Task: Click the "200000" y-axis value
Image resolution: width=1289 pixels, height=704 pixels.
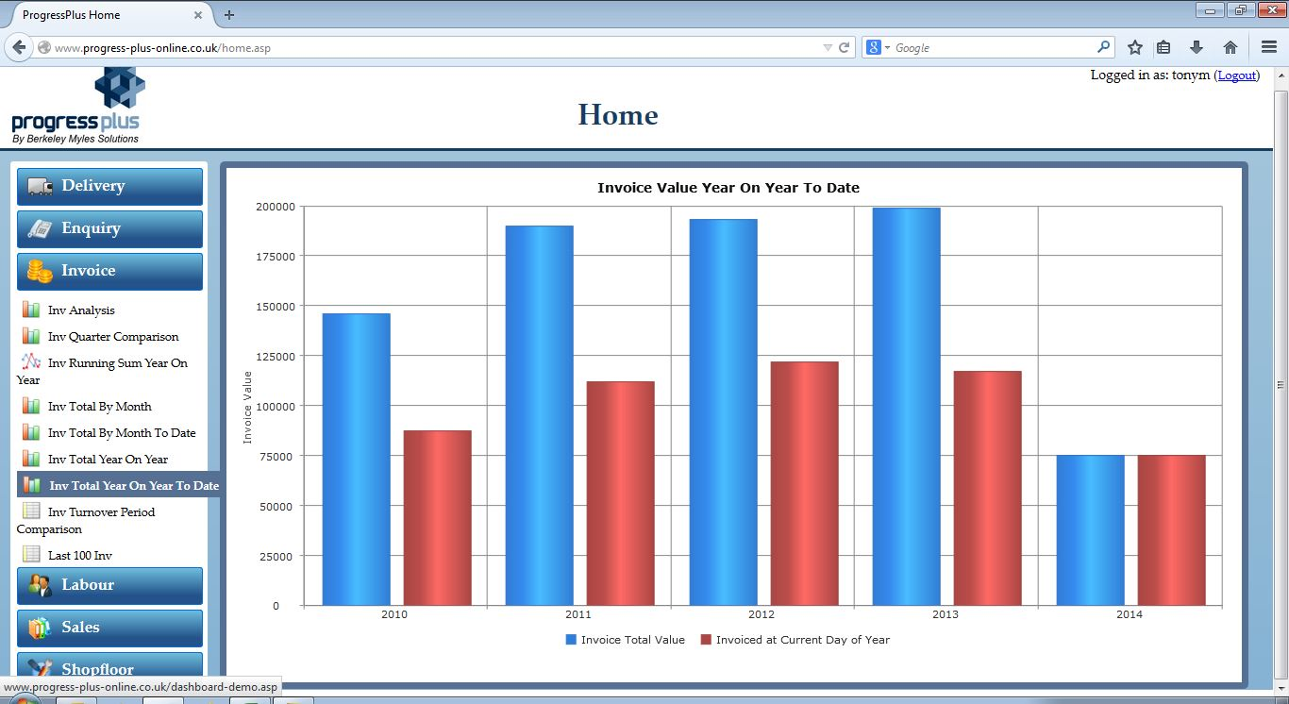Action: (276, 206)
